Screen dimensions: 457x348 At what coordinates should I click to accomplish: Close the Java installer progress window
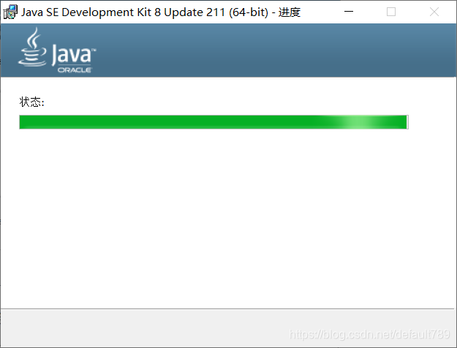pyautogui.click(x=434, y=12)
